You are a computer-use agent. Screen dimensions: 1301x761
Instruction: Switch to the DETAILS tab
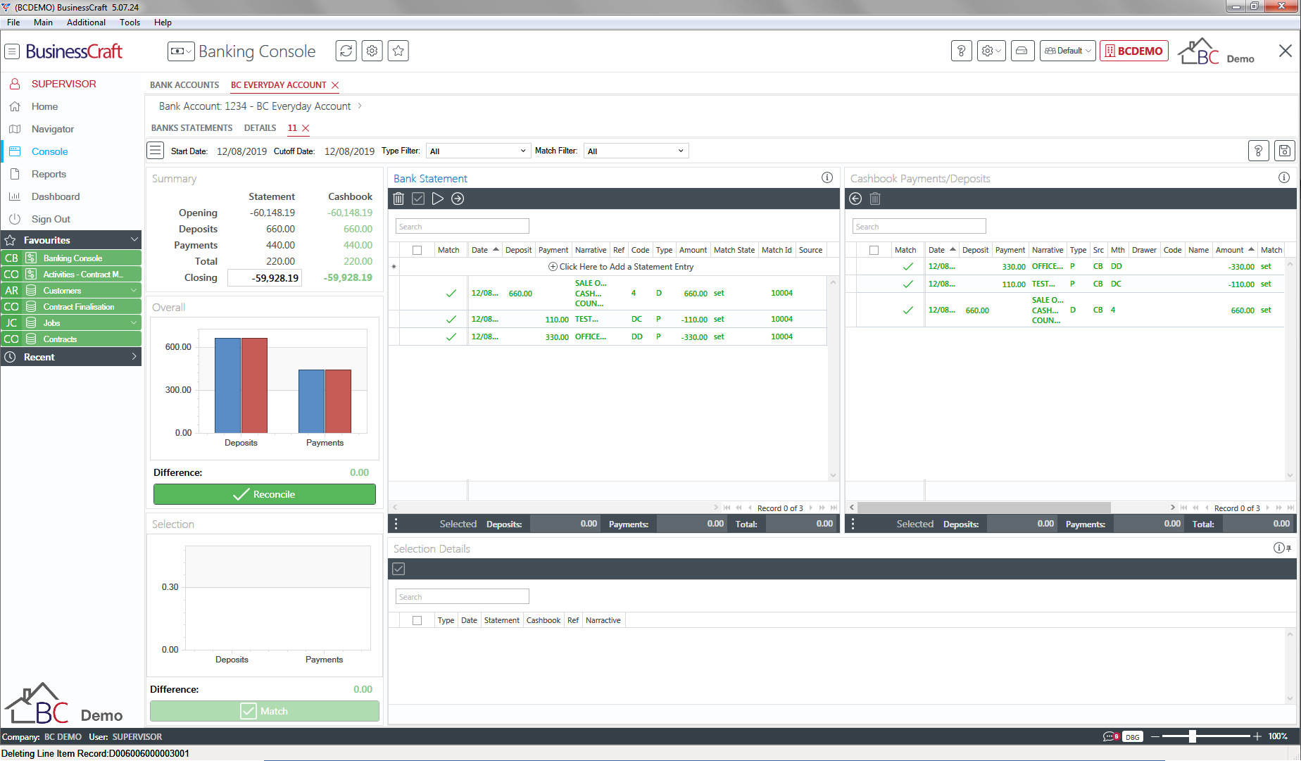click(260, 127)
